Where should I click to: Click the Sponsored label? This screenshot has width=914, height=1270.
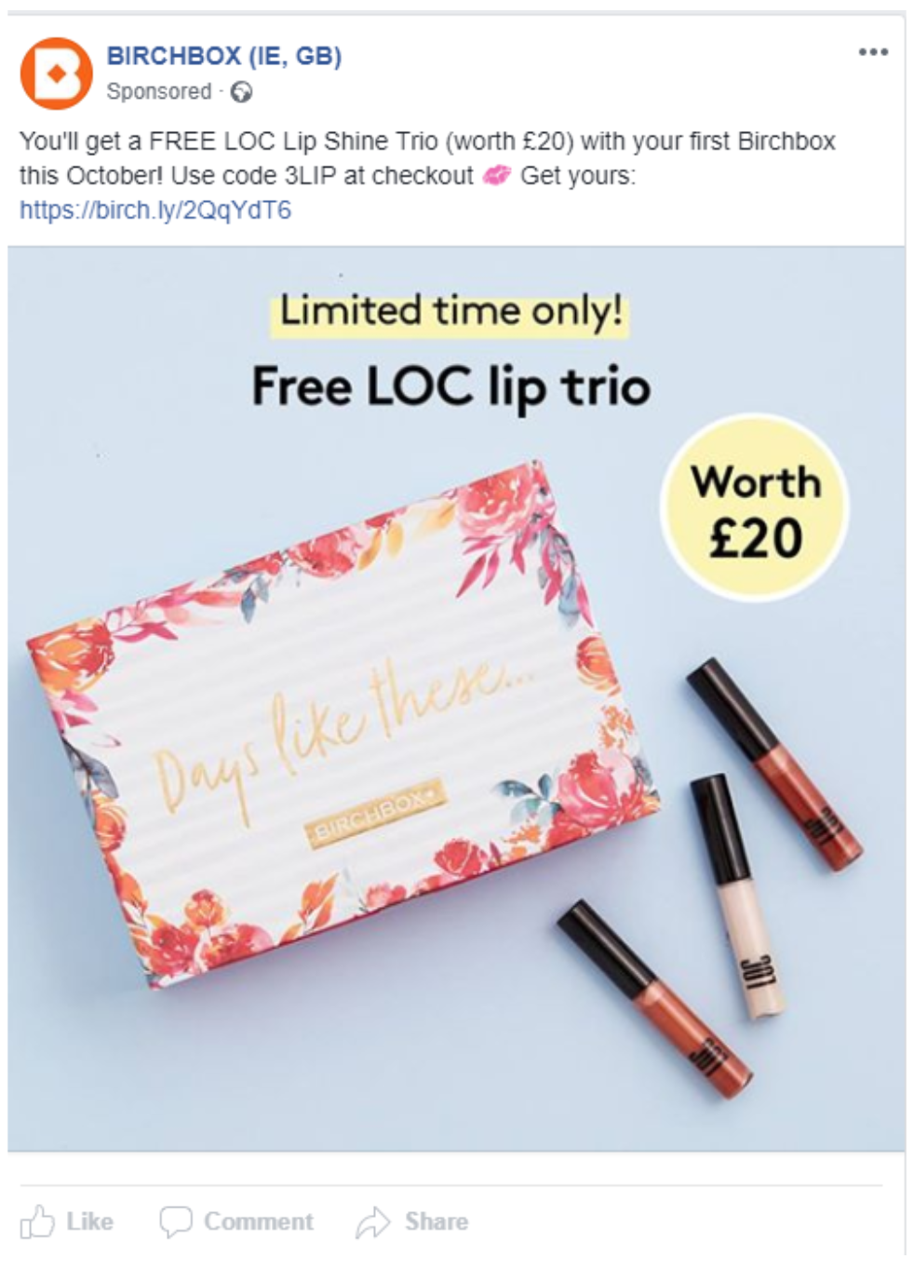(x=159, y=91)
